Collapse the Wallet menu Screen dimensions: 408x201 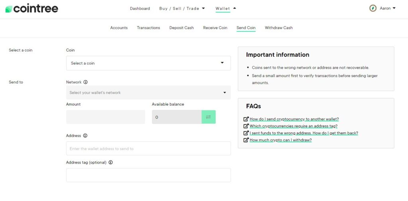[x=226, y=8]
